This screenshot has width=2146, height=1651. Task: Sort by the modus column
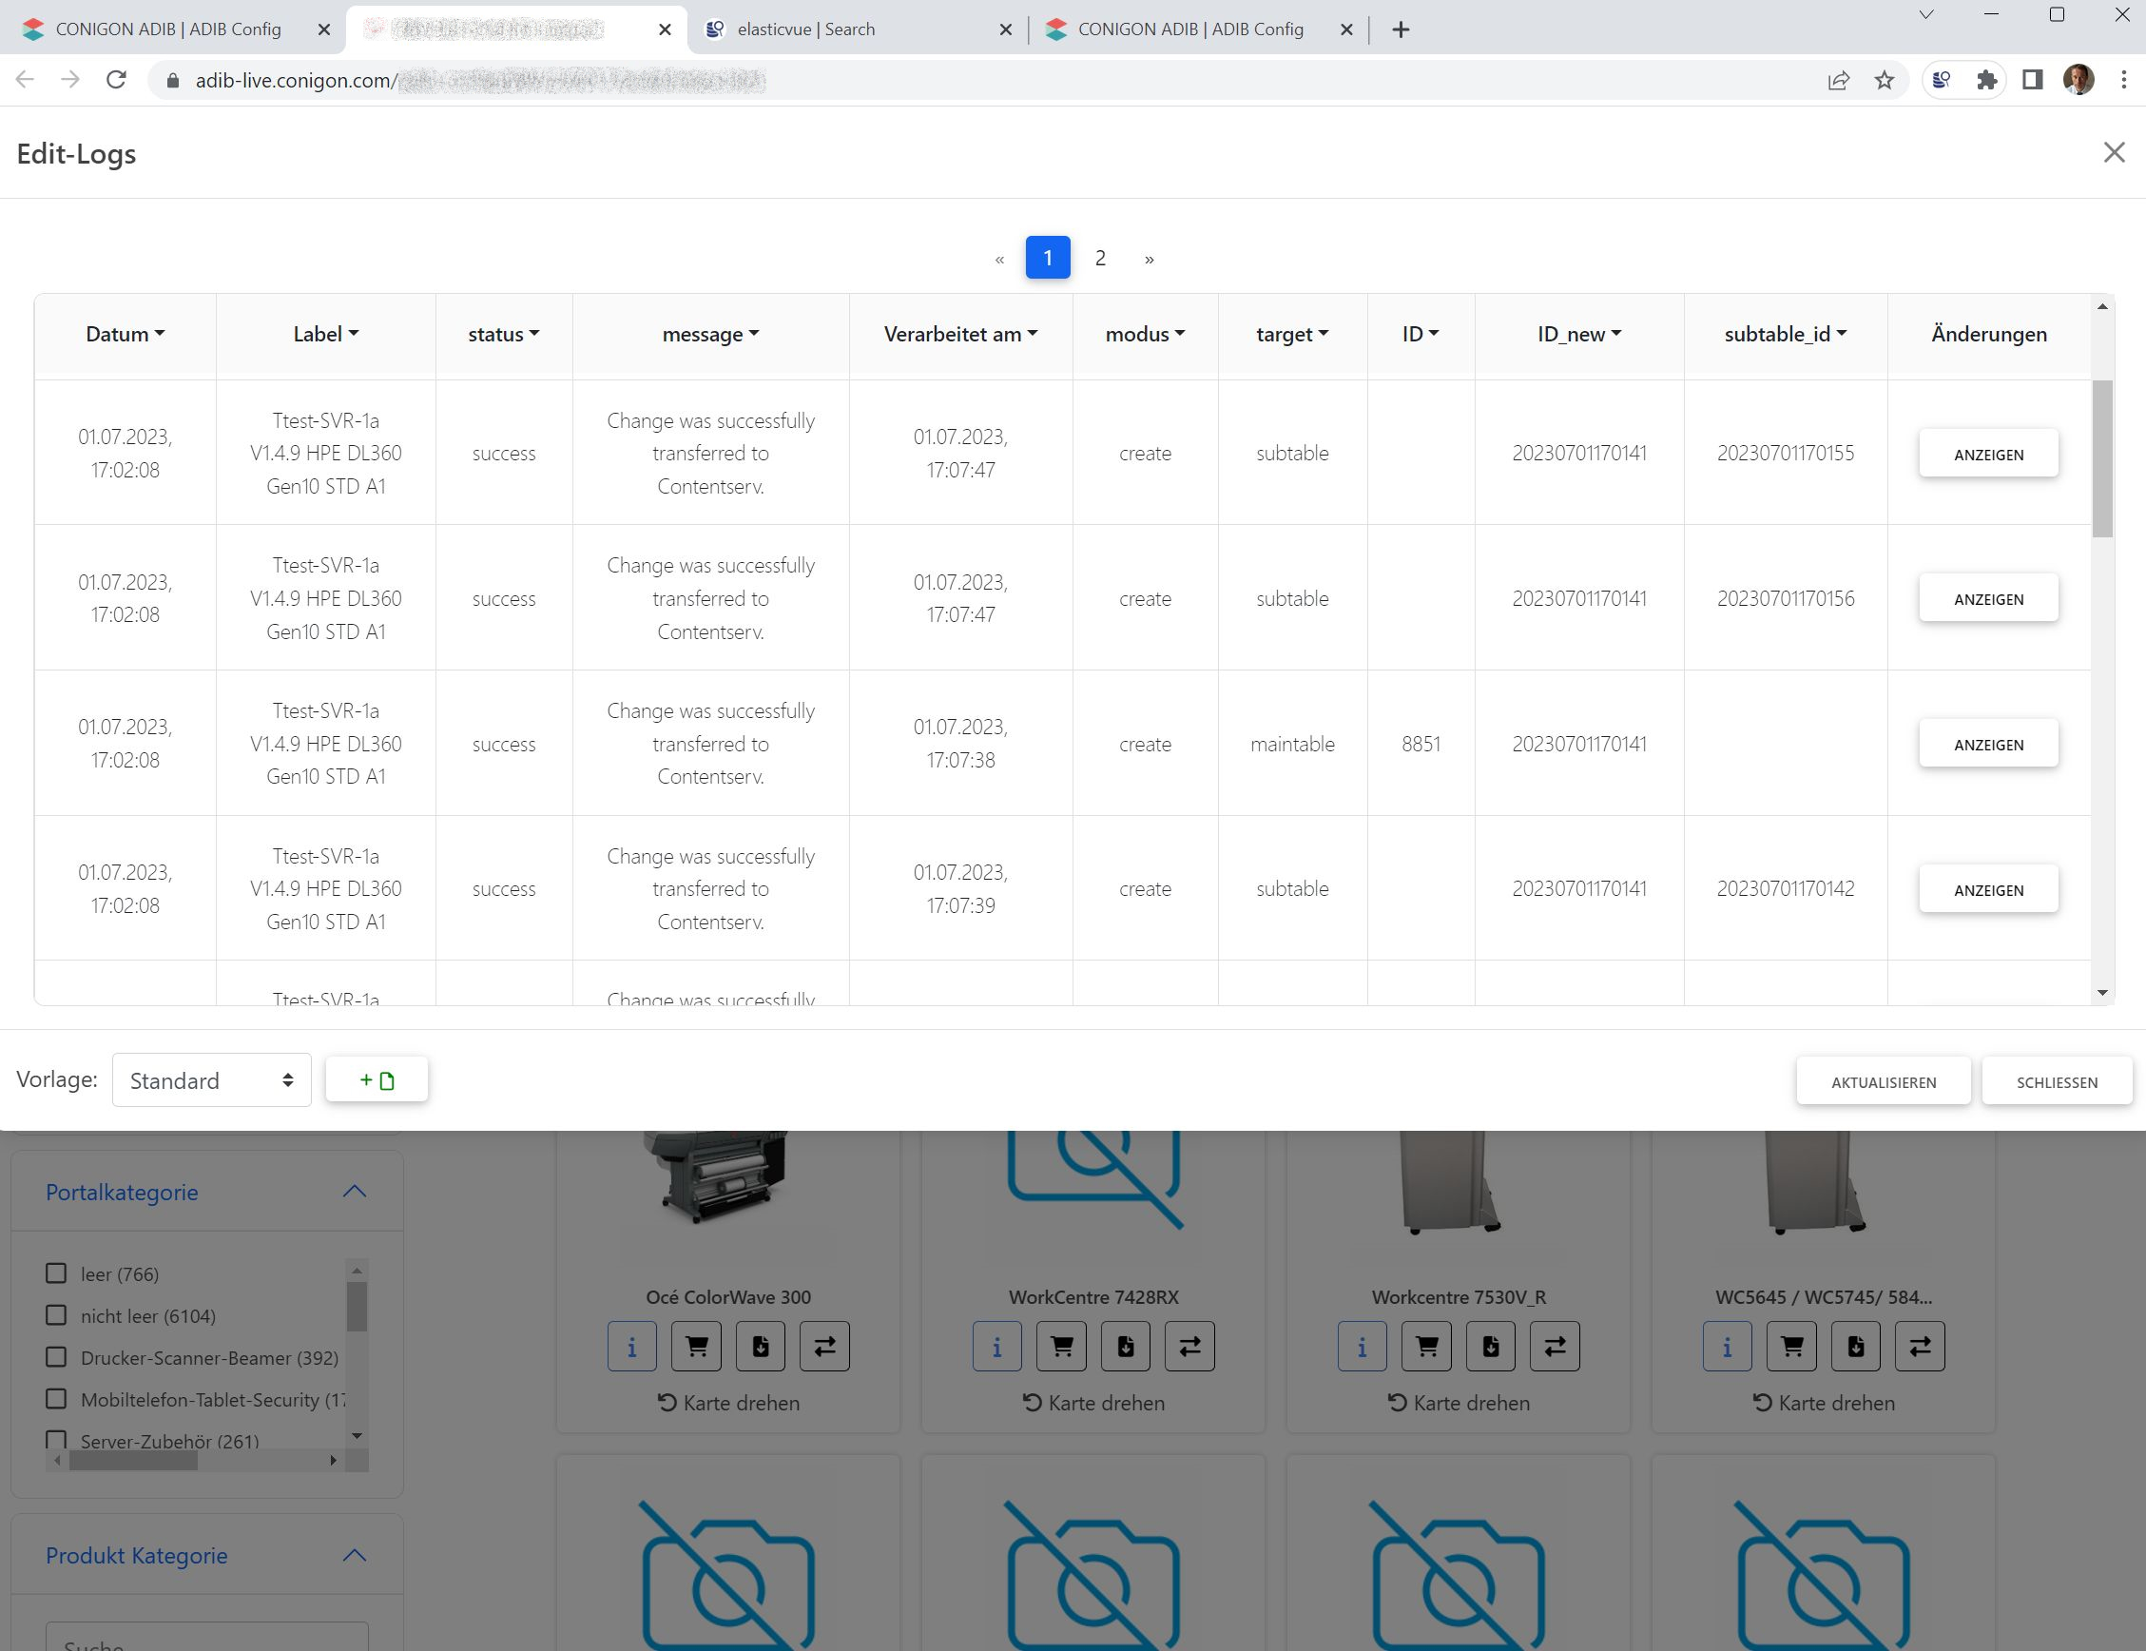pos(1145,334)
